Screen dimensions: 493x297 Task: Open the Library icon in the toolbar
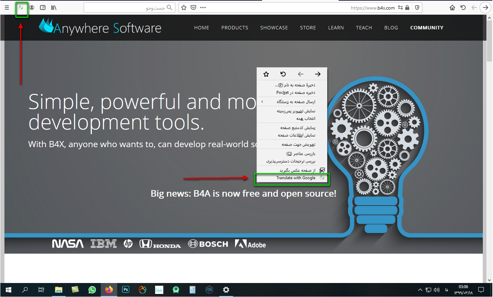point(53,7)
